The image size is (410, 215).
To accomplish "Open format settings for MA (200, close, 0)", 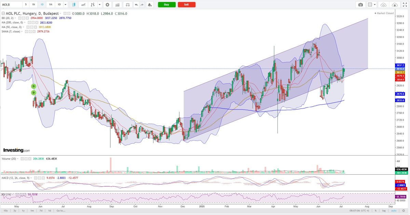I will [x=33, y=22].
